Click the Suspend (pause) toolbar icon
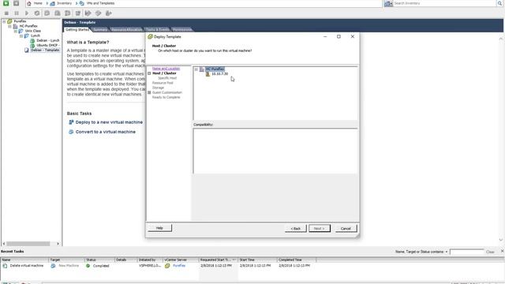 pyautogui.click(x=17, y=13)
